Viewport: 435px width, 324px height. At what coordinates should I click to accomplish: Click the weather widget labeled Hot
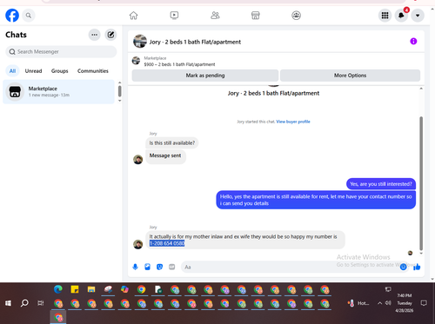358,303
